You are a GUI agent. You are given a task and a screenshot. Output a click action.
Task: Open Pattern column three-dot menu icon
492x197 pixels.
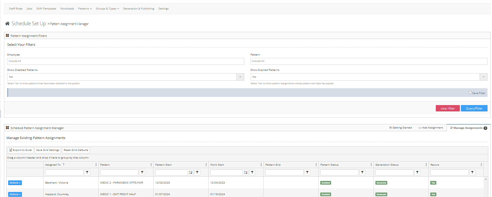tap(151, 165)
